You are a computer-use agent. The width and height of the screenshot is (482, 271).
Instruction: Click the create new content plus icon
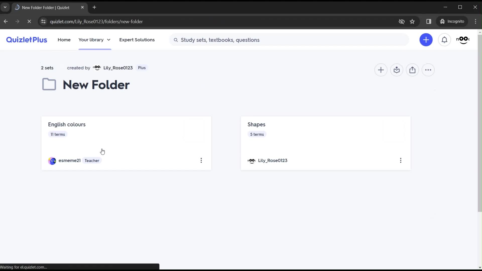pos(427,40)
